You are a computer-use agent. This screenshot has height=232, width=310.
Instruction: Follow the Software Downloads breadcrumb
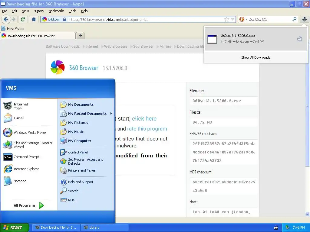pyautogui.click(x=63, y=46)
